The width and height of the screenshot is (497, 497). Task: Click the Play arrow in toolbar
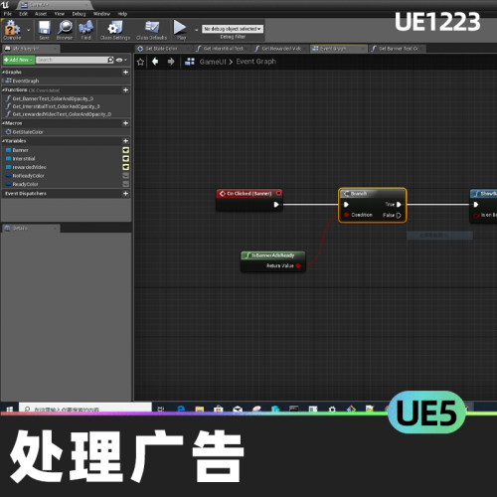180,27
